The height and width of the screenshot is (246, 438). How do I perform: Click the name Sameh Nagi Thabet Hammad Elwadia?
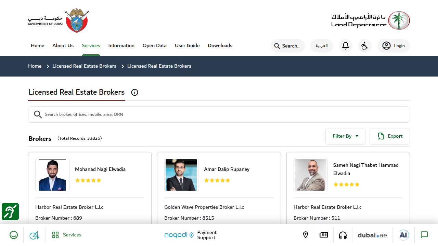pyautogui.click(x=366, y=169)
